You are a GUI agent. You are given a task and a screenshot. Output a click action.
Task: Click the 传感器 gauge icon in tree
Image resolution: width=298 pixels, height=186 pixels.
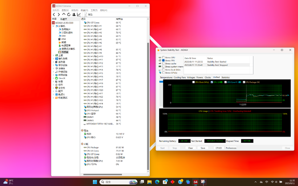pyautogui.click(x=60, y=52)
